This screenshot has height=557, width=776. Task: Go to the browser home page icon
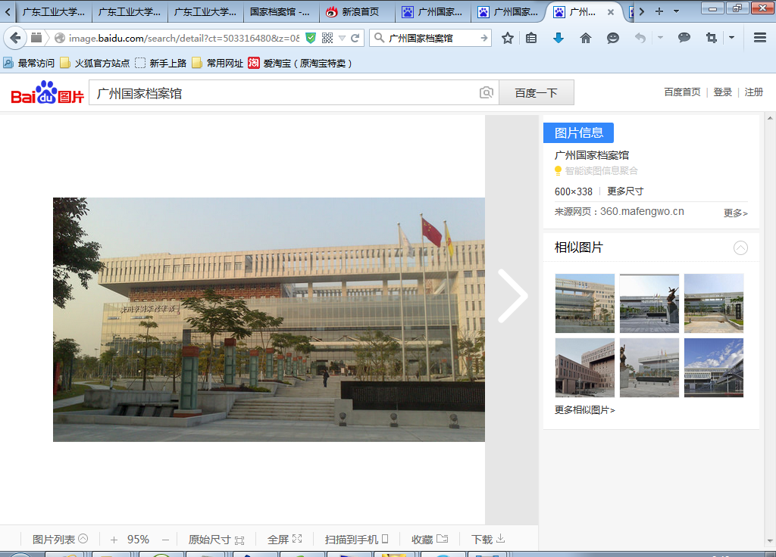(585, 38)
